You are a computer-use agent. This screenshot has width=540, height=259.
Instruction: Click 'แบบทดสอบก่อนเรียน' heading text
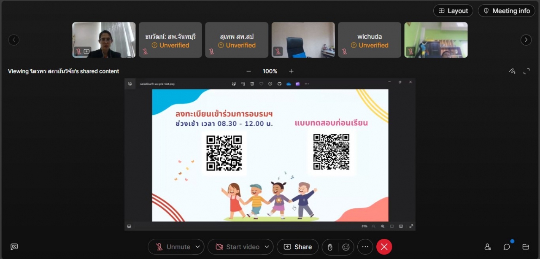(x=331, y=123)
